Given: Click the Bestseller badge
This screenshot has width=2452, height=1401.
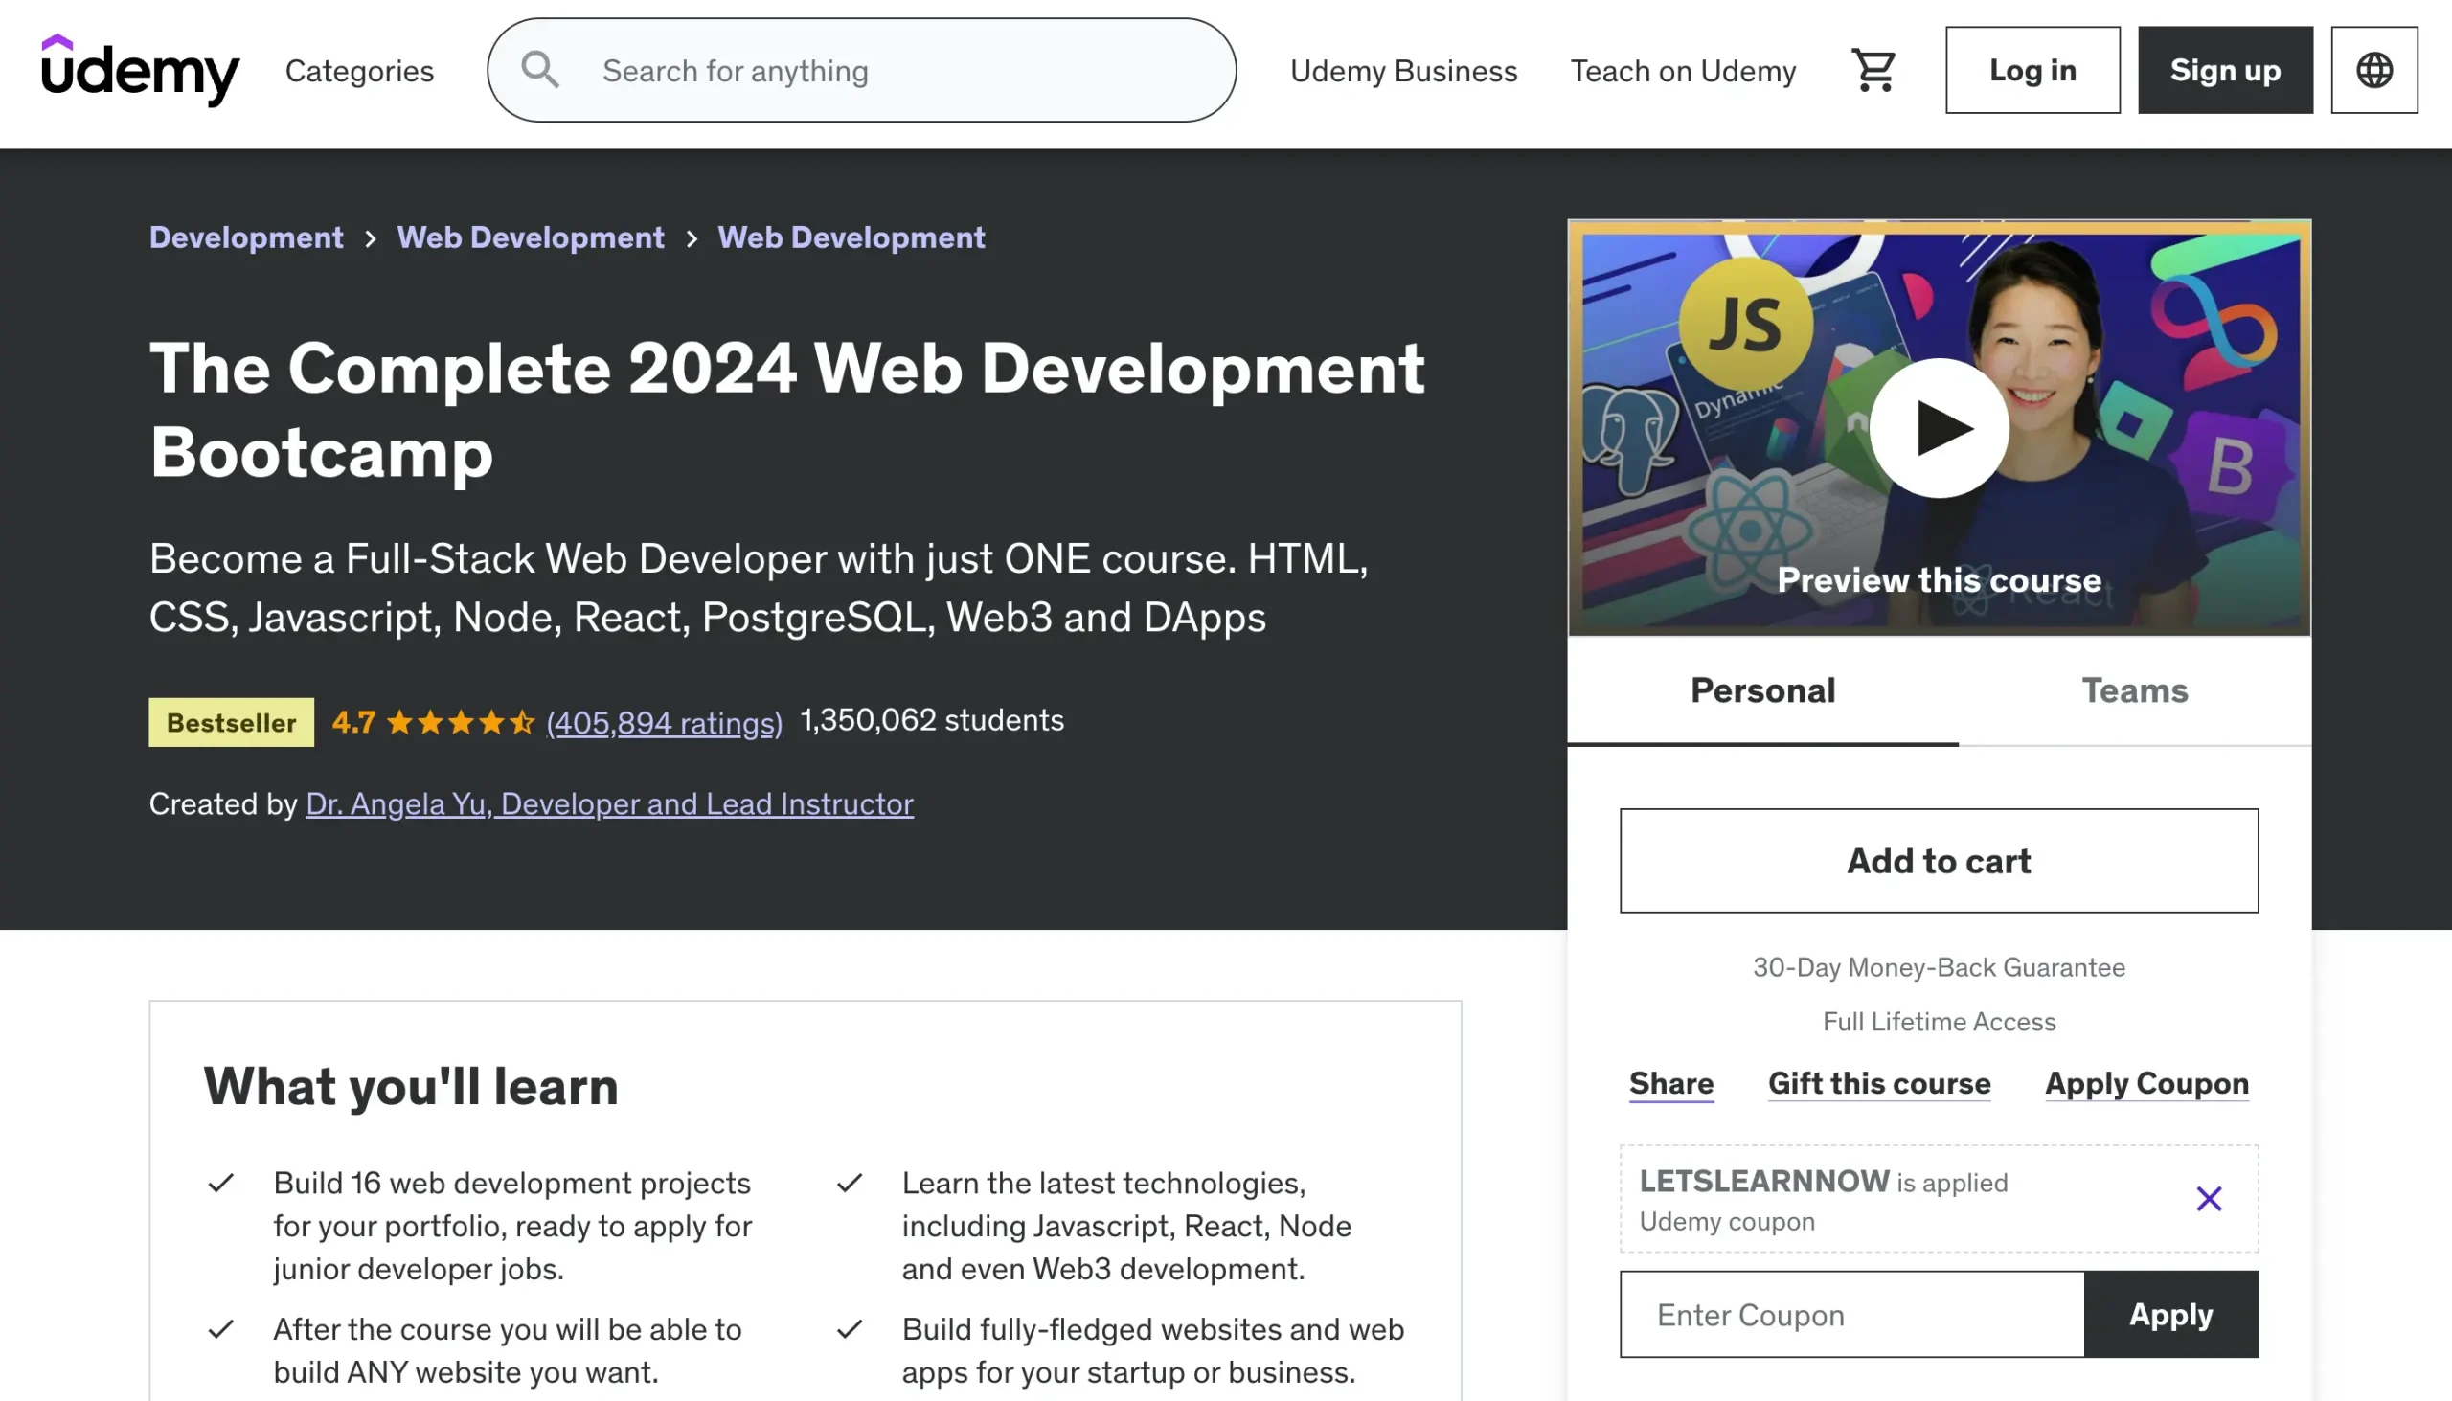Looking at the screenshot, I should coord(231,722).
